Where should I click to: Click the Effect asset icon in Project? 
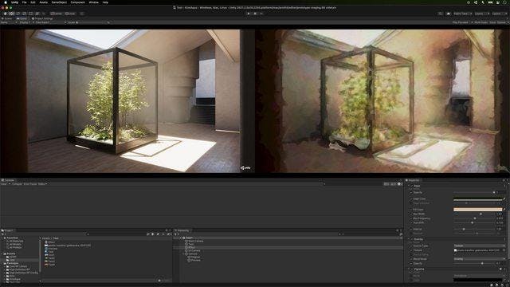[46, 242]
